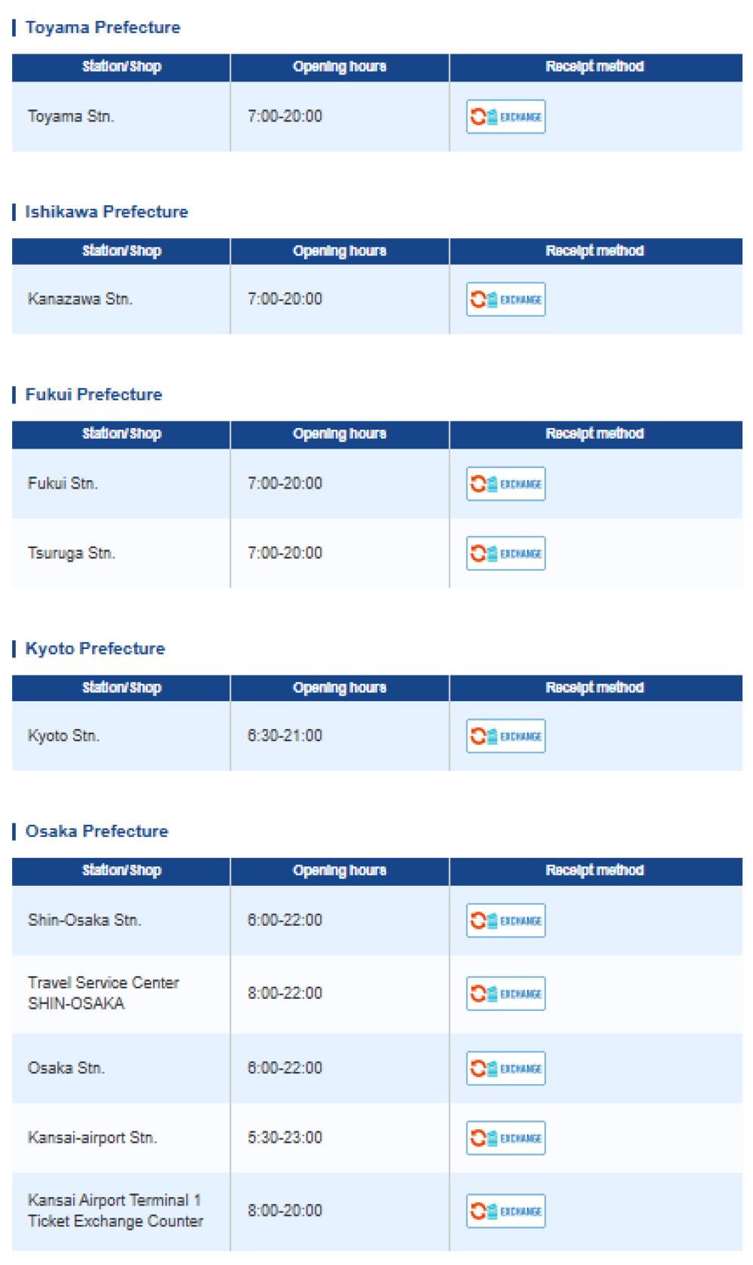Screen dimensions: 753x1265
Task: Click the Osaka Prefecture section title
Action: [x=96, y=831]
